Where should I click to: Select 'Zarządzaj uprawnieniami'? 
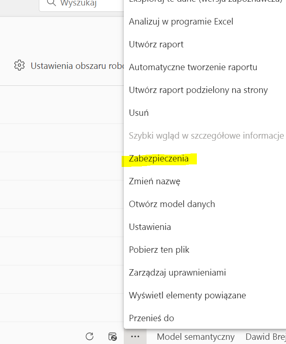click(x=177, y=273)
